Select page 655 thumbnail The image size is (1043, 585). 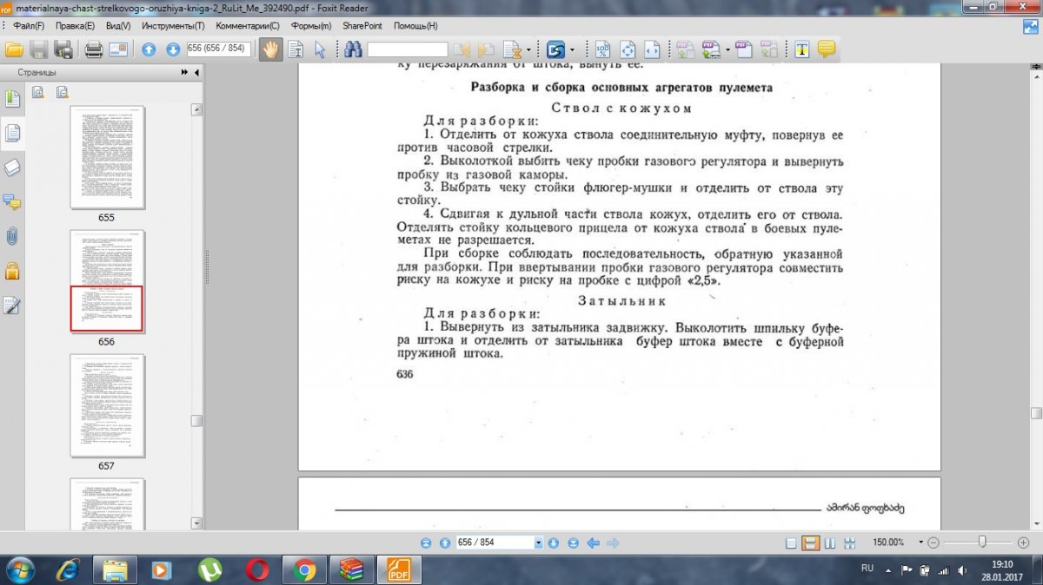(107, 157)
